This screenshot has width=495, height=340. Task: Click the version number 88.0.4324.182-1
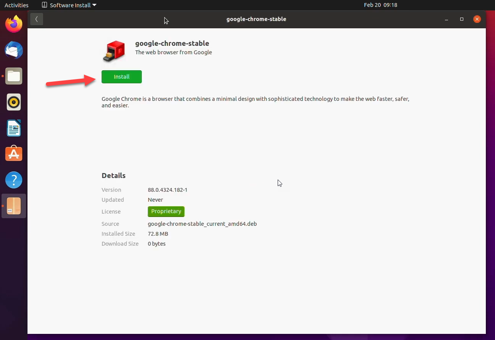pyautogui.click(x=167, y=190)
